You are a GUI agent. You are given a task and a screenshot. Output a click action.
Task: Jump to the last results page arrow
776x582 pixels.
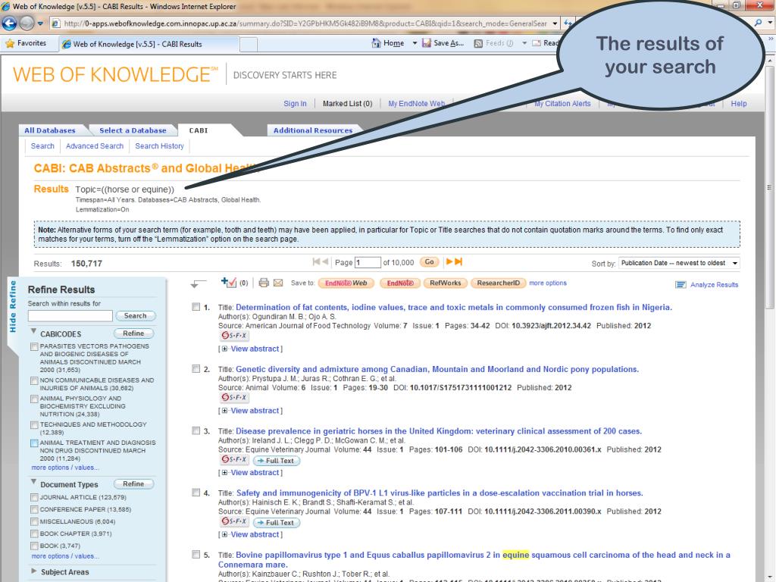(x=458, y=261)
